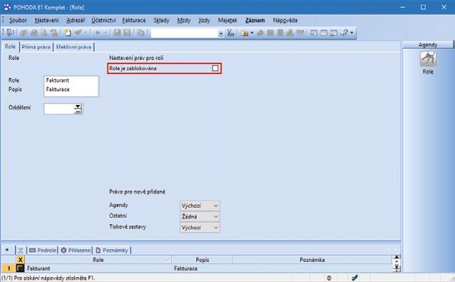Click 'Fakturant' cell in the table
Viewport: 455px width, 282px height.
(98, 268)
